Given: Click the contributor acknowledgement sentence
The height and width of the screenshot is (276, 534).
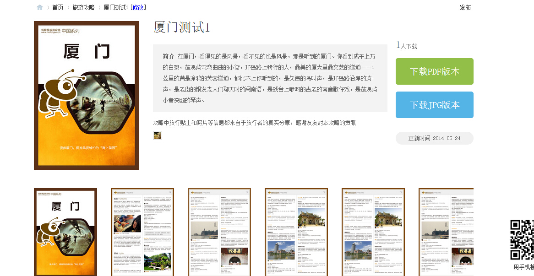Looking at the screenshot, I should point(254,123).
